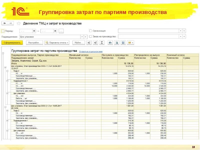Save report with floppy disk icon
The width and height of the screenshot is (200, 150).
click(123, 42)
